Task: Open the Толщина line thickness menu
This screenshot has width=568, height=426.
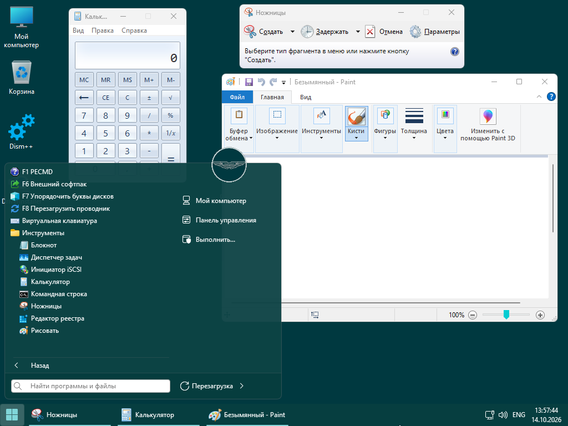Action: point(414,124)
